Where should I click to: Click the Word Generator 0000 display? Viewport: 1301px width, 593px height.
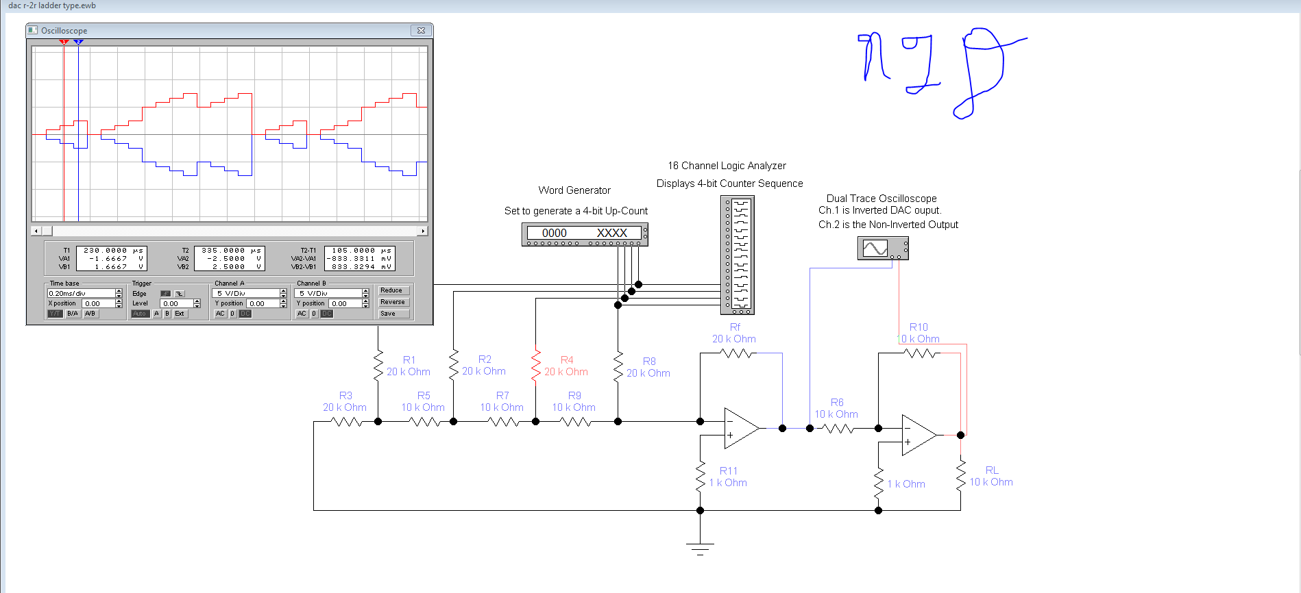pyautogui.click(x=555, y=233)
